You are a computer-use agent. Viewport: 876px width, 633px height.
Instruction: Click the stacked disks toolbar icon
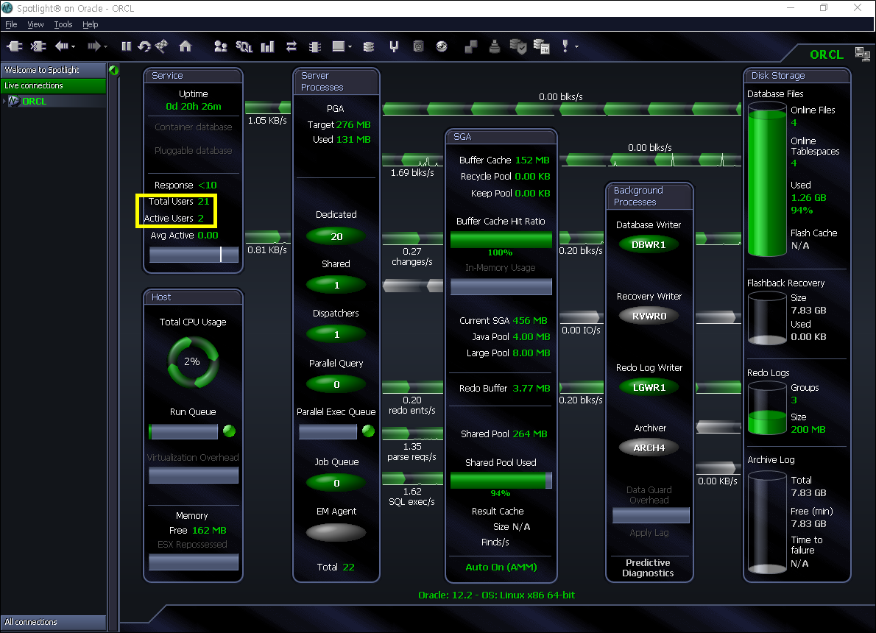point(369,46)
